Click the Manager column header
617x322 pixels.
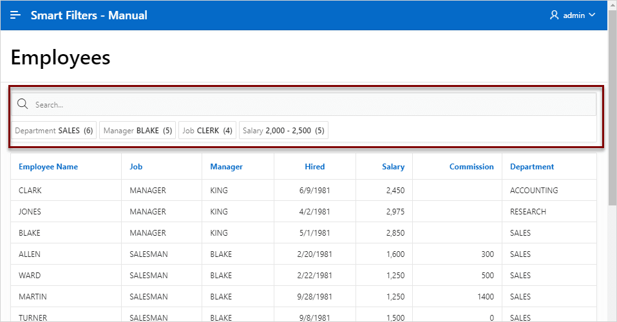226,167
